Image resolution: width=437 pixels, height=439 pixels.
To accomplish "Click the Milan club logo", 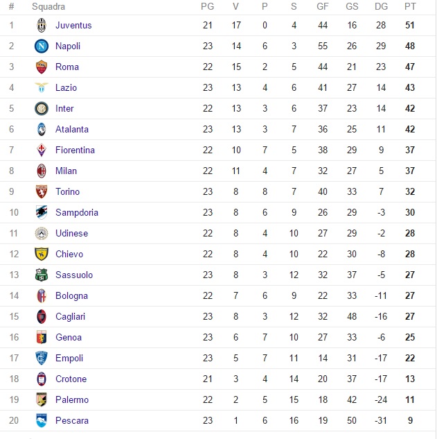I will tap(42, 171).
